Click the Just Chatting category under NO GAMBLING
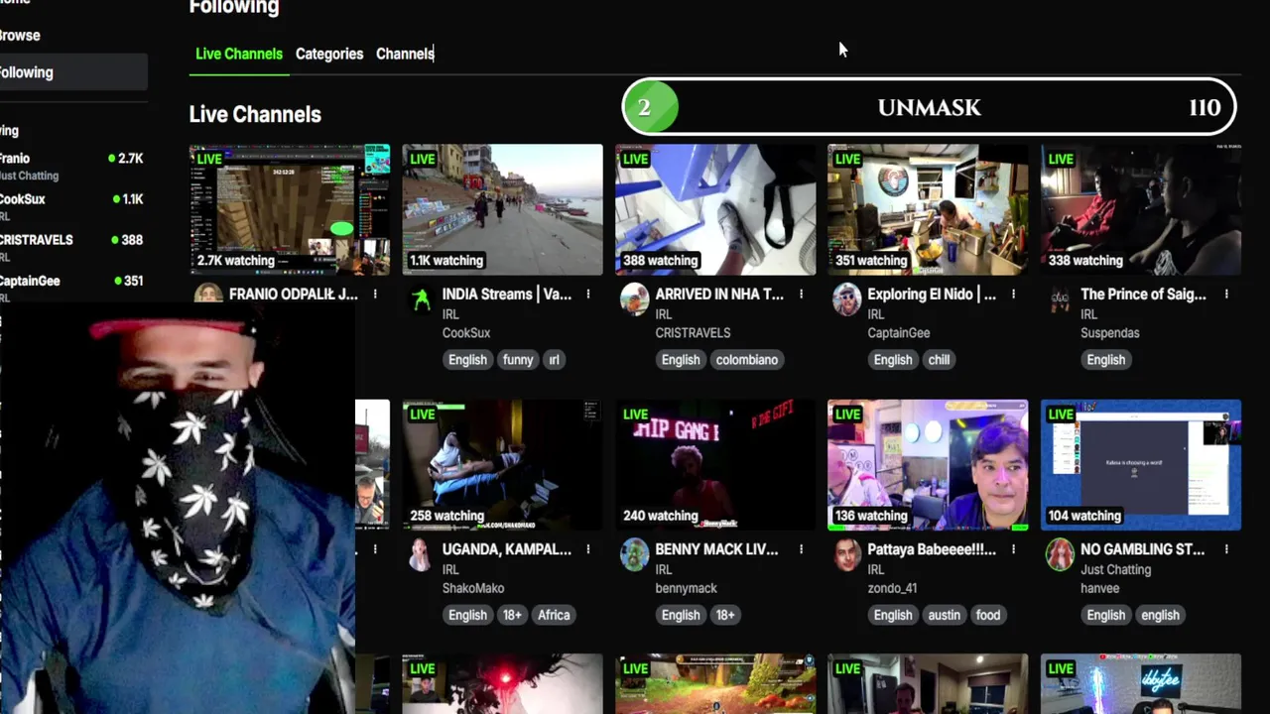Image resolution: width=1270 pixels, height=714 pixels. tap(1115, 569)
